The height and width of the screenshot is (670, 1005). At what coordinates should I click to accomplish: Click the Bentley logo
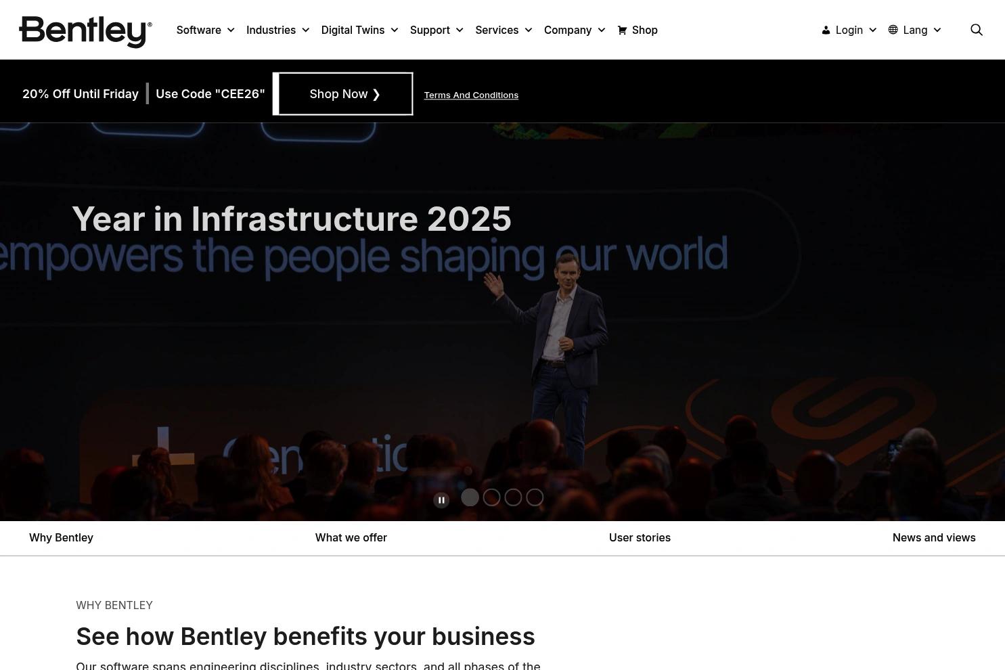point(86,31)
